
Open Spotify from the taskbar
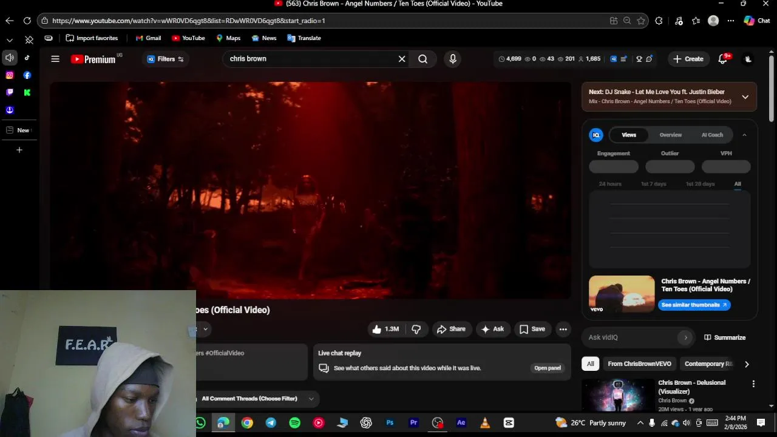[x=294, y=423]
